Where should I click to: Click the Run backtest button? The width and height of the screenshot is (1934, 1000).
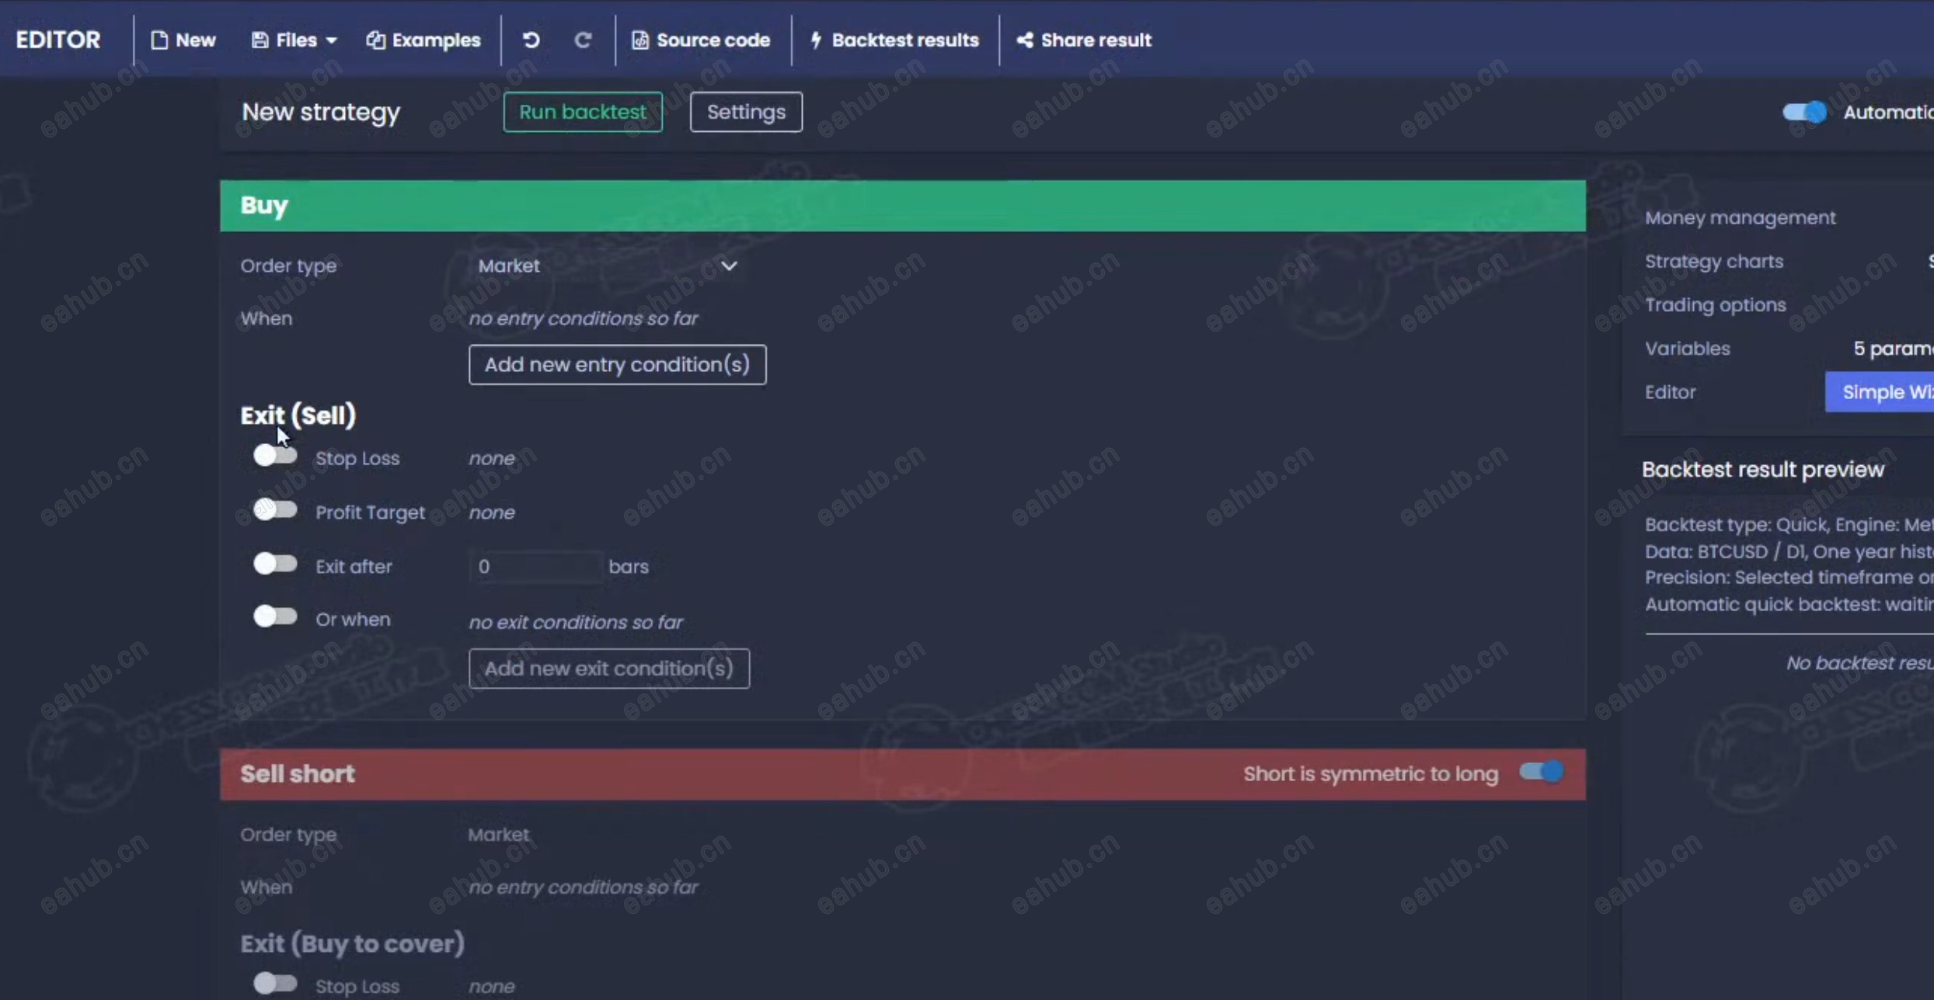[x=583, y=112]
